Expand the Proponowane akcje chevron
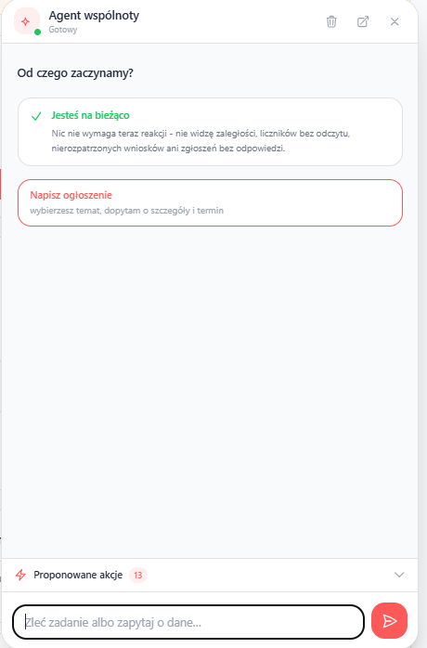The width and height of the screenshot is (427, 648). tap(399, 575)
